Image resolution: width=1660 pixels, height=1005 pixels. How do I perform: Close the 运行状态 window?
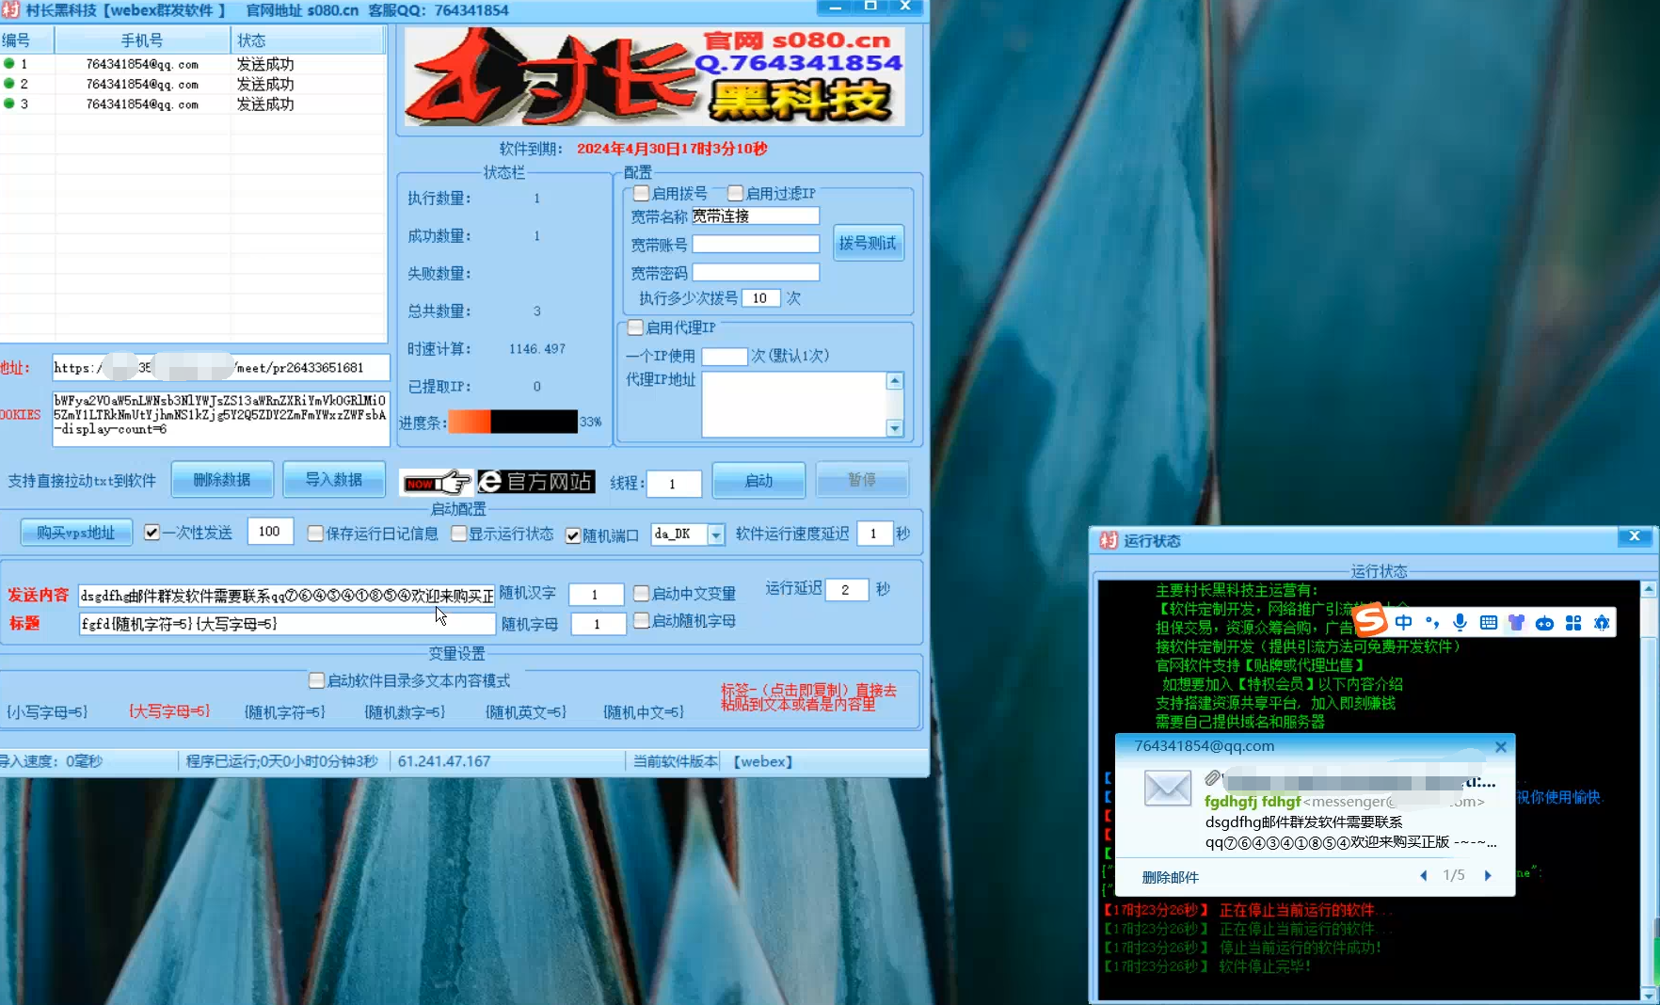coord(1635,536)
